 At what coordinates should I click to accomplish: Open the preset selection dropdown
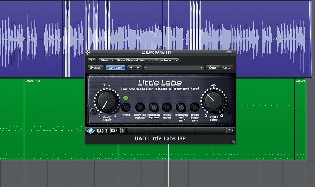(x=174, y=68)
